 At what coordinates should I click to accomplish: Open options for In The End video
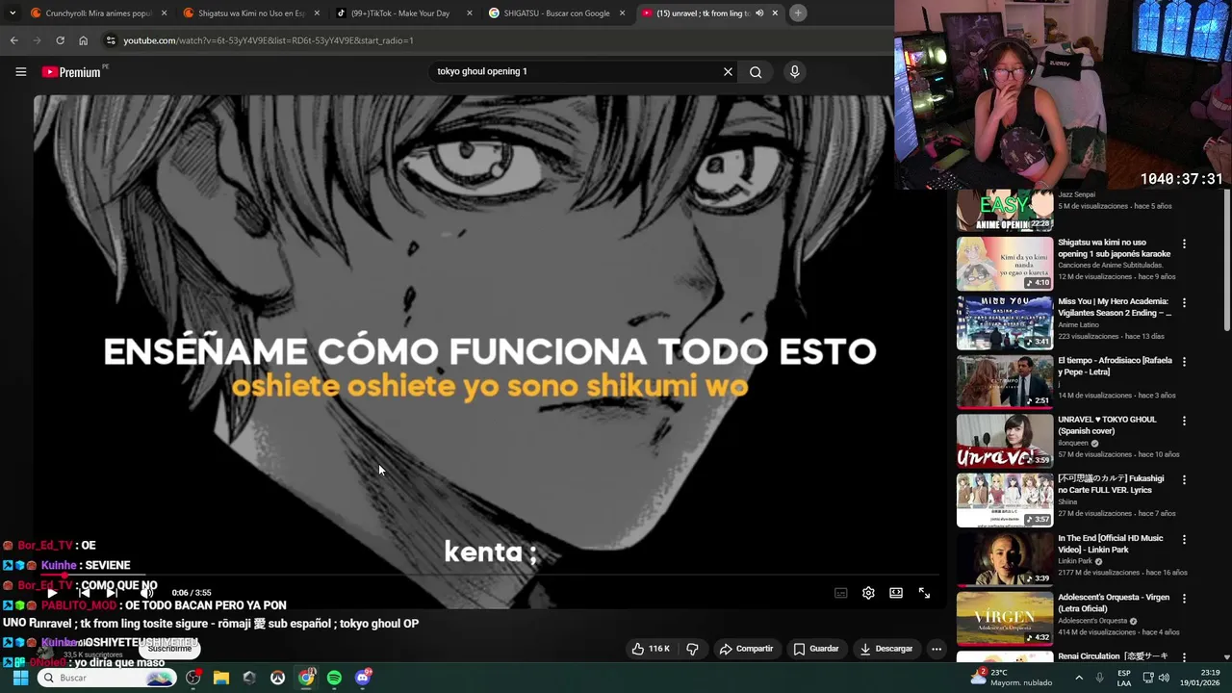tap(1184, 539)
